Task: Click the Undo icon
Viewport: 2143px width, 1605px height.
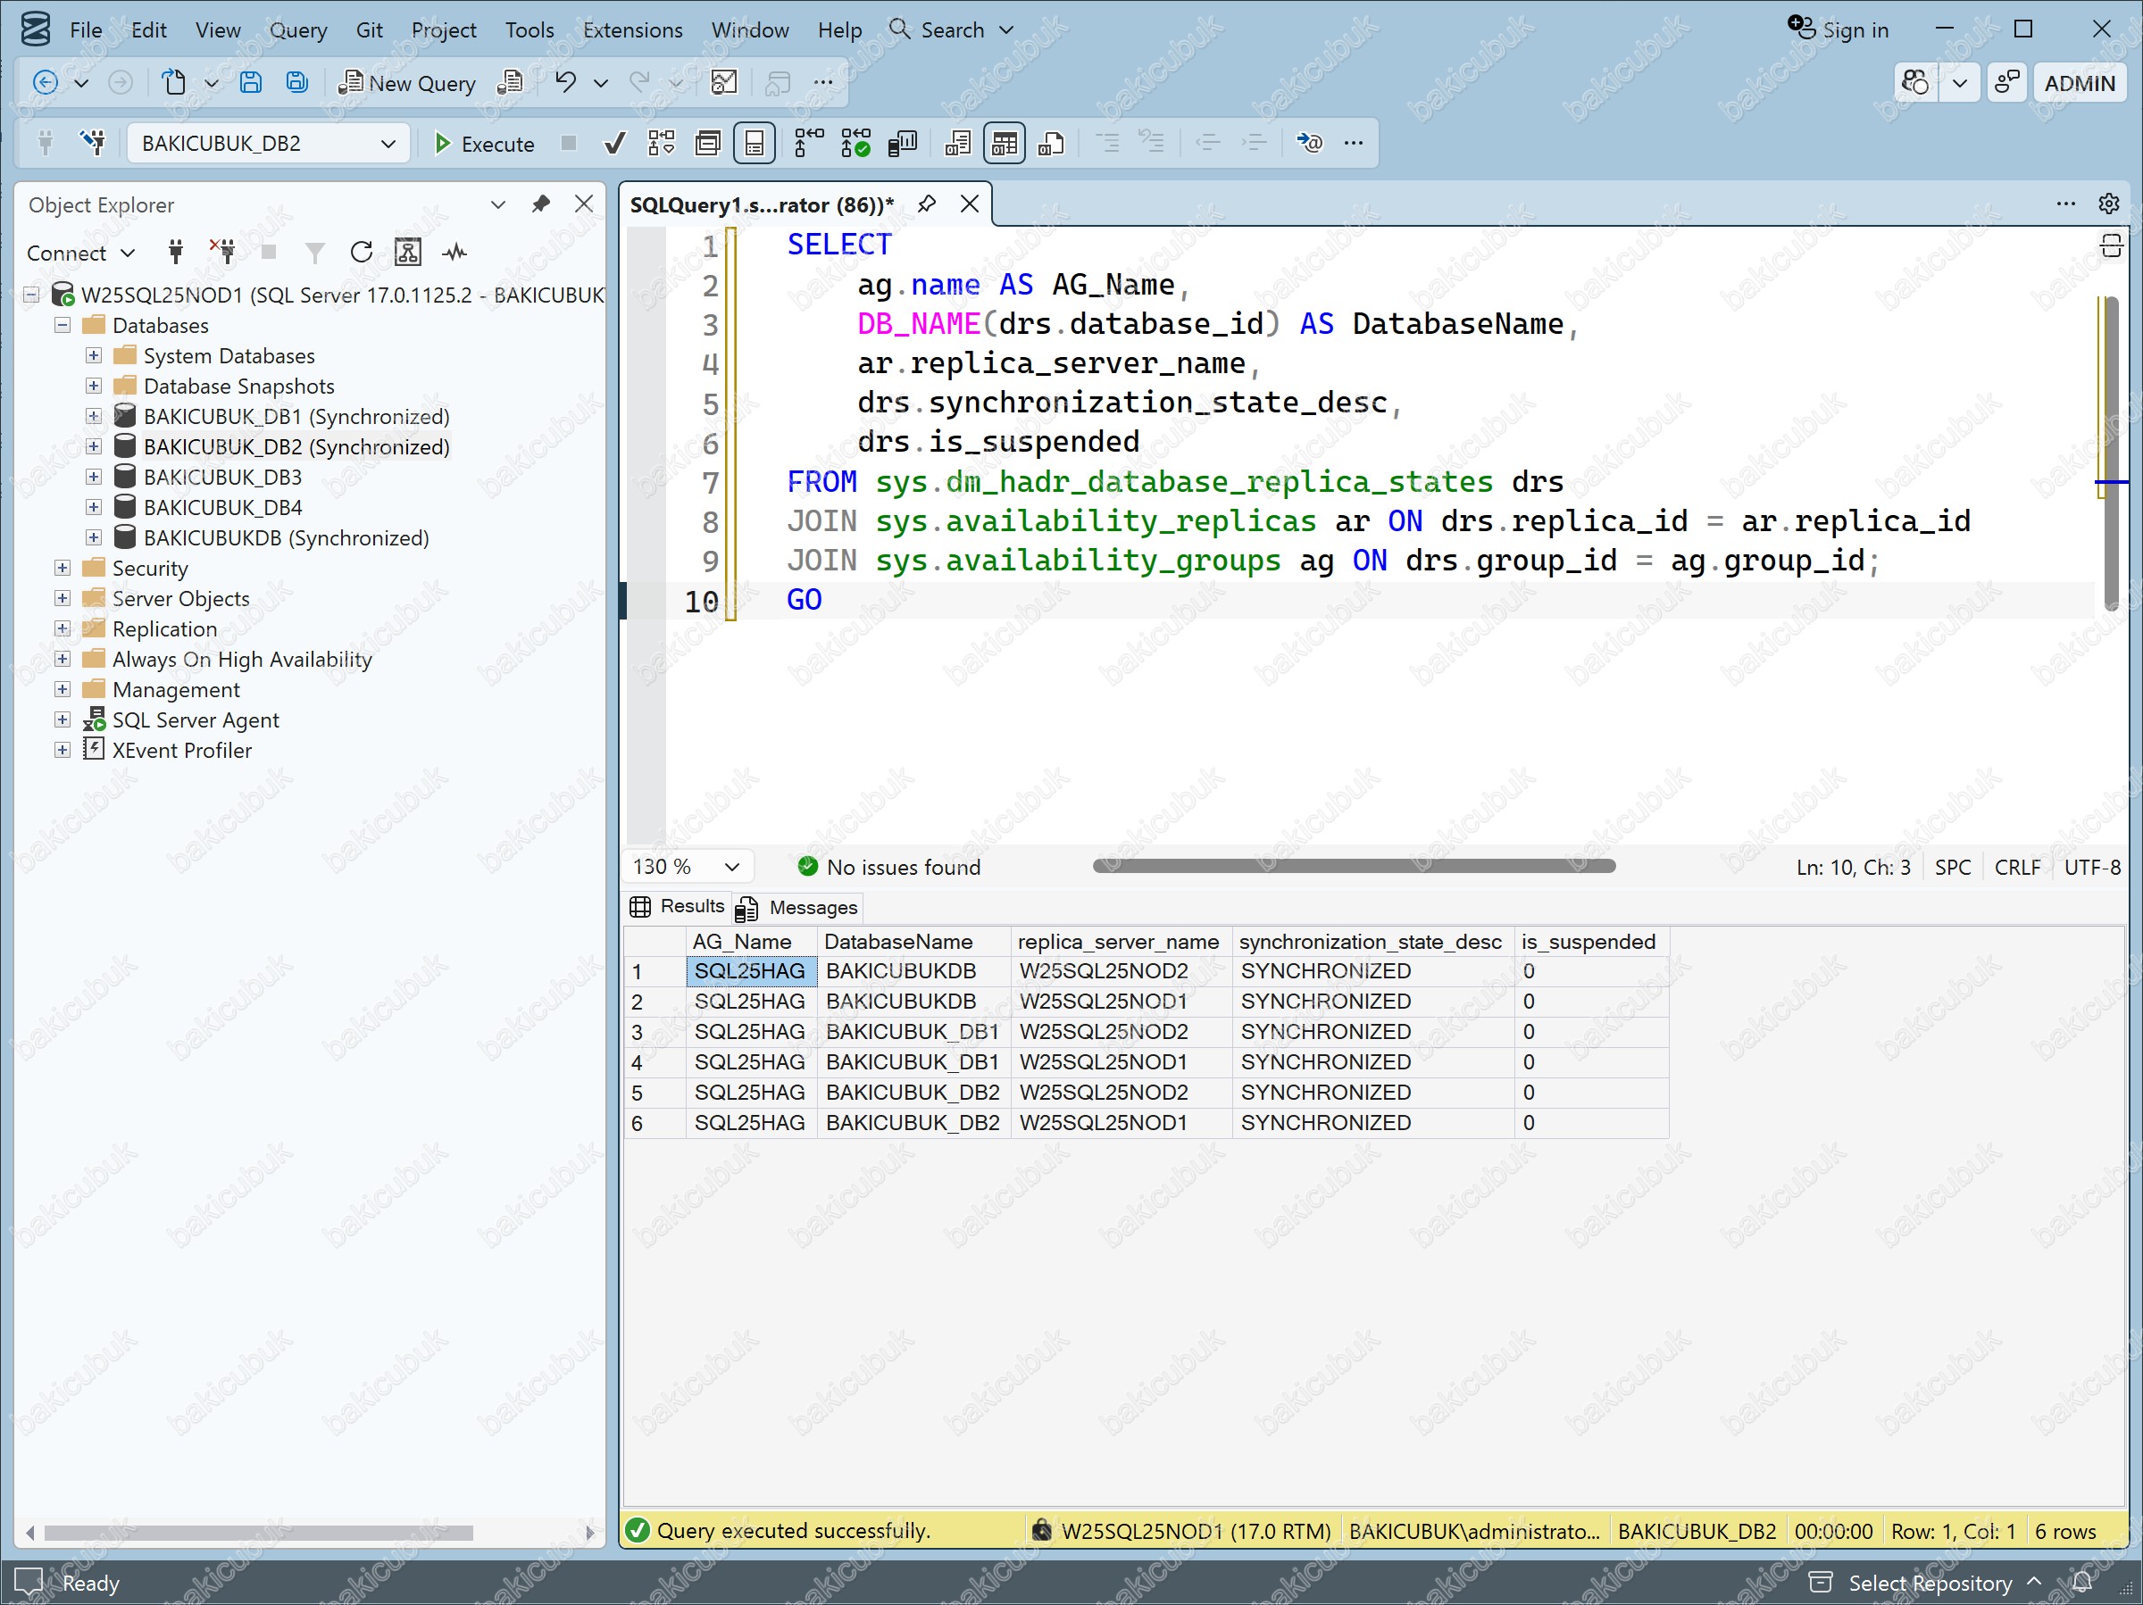Action: [566, 83]
